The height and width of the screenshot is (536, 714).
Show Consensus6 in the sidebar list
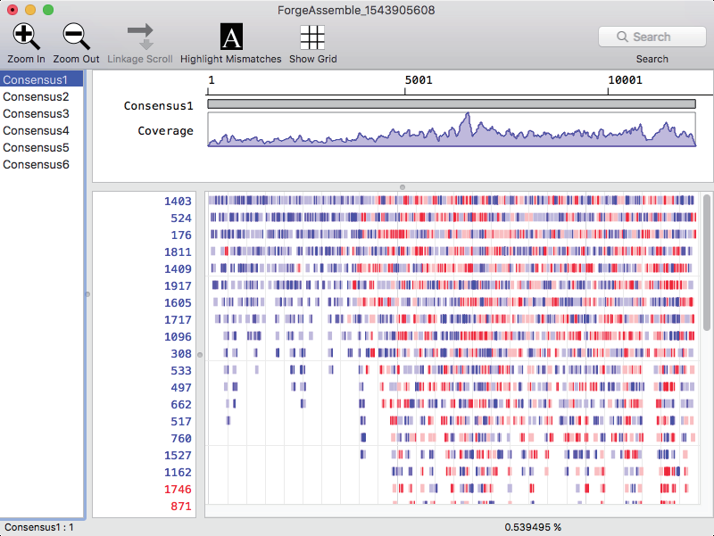tap(41, 164)
